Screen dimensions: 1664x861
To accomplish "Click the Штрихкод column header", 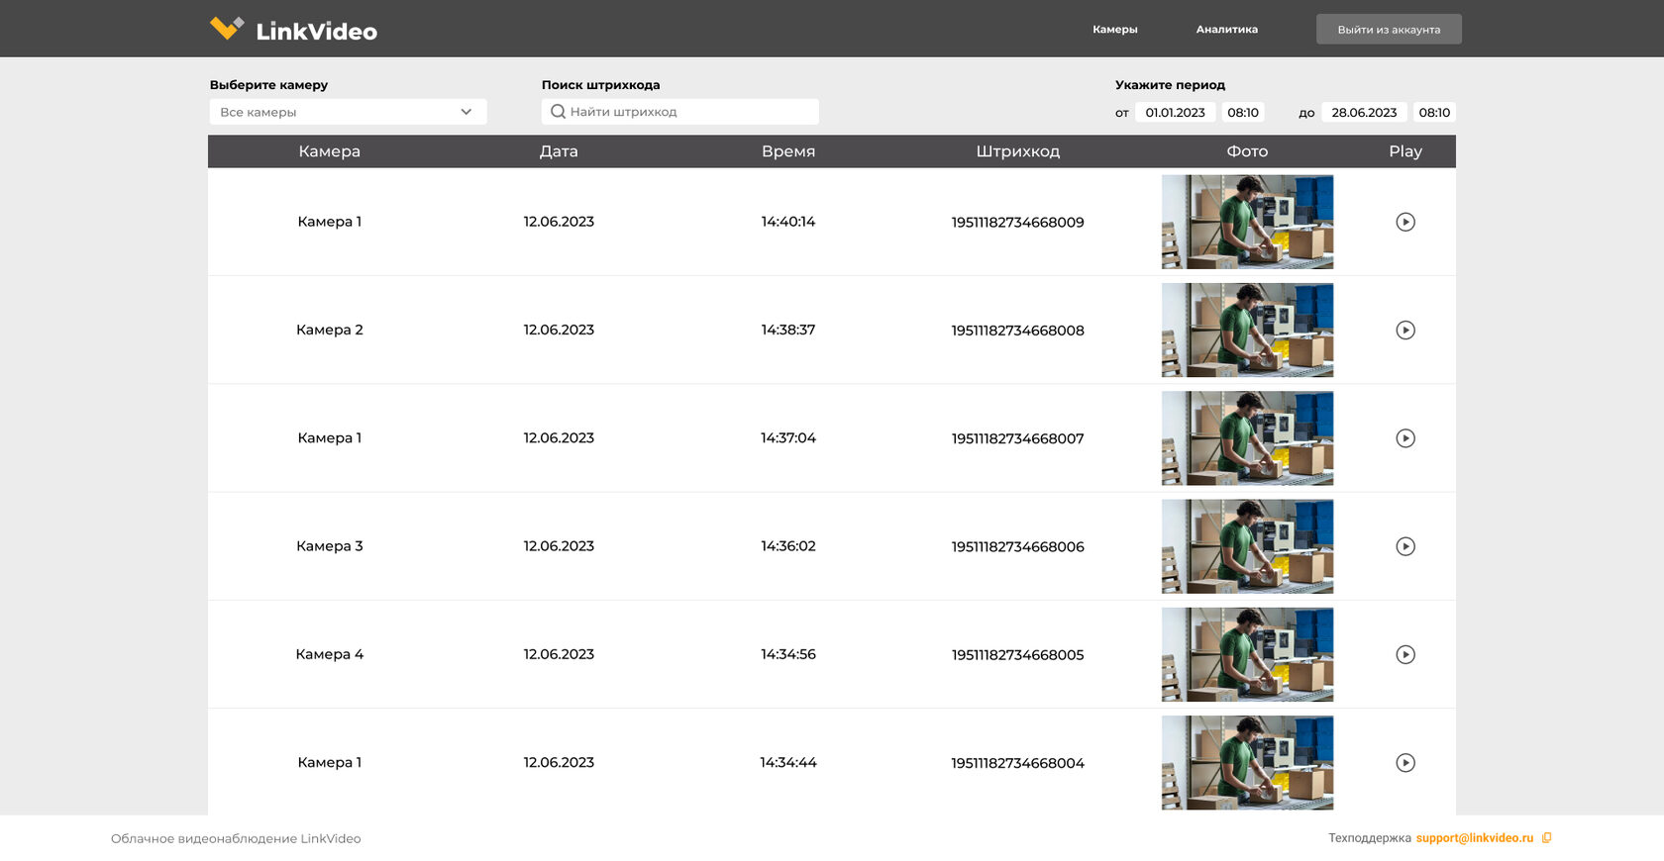I will 1018,151.
